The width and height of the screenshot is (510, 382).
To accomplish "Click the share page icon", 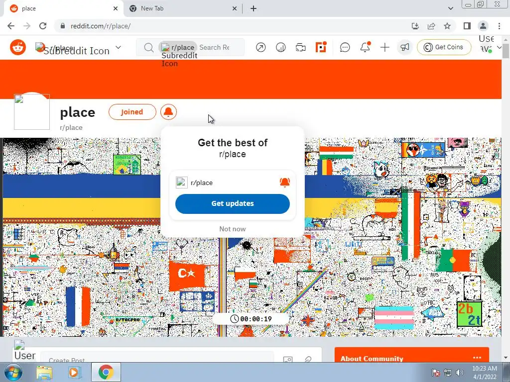I will pyautogui.click(x=431, y=26).
